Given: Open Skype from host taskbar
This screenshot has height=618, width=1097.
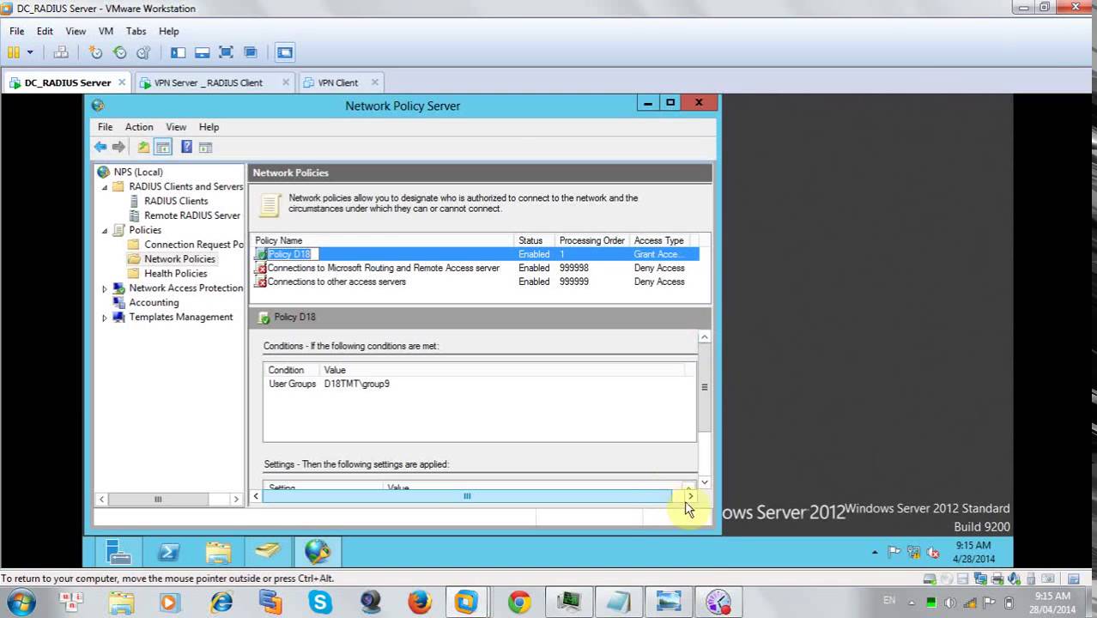Looking at the screenshot, I should (320, 602).
